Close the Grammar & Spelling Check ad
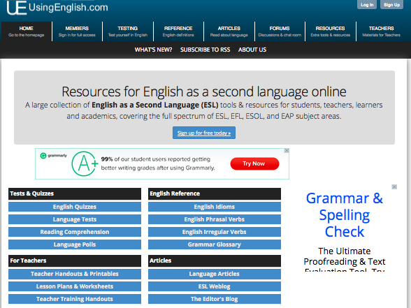411x308 pixels. tap(394, 186)
